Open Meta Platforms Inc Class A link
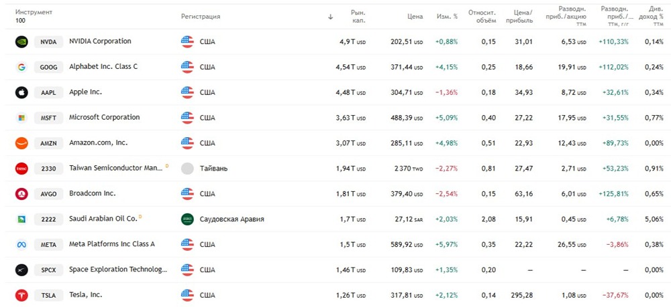The height and width of the screenshot is (307, 671). [x=112, y=244]
